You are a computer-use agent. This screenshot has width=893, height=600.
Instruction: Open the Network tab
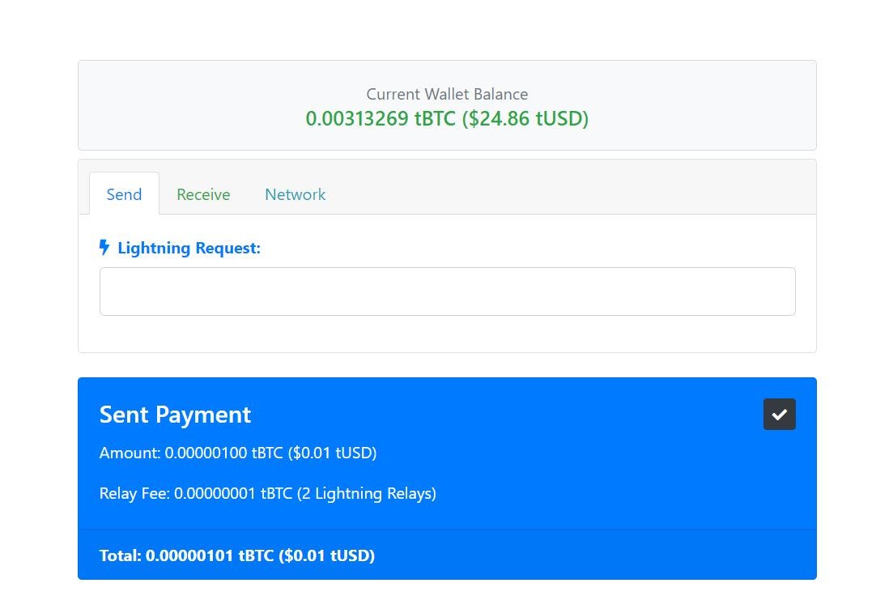295,194
